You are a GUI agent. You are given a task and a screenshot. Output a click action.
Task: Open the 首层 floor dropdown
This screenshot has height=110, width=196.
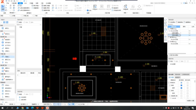click(x=5, y=16)
